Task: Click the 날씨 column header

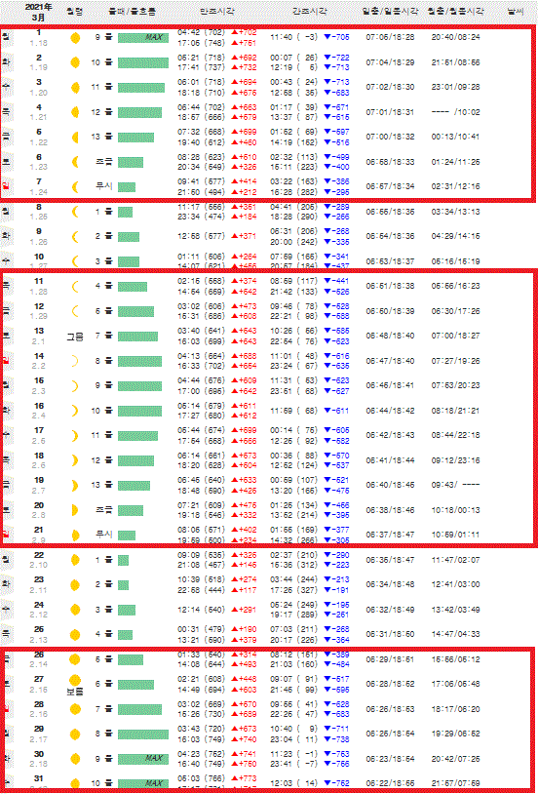Action: (x=518, y=11)
